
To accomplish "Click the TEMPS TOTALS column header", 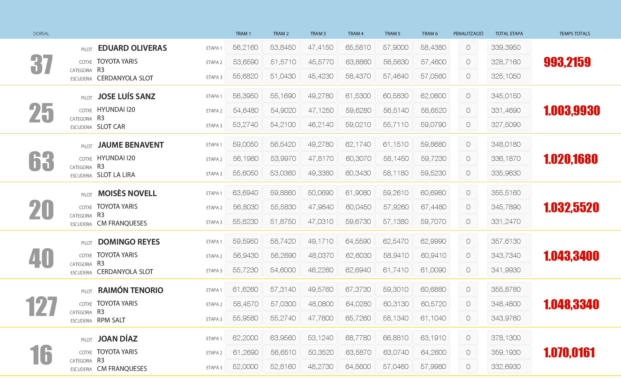I will pyautogui.click(x=574, y=34).
